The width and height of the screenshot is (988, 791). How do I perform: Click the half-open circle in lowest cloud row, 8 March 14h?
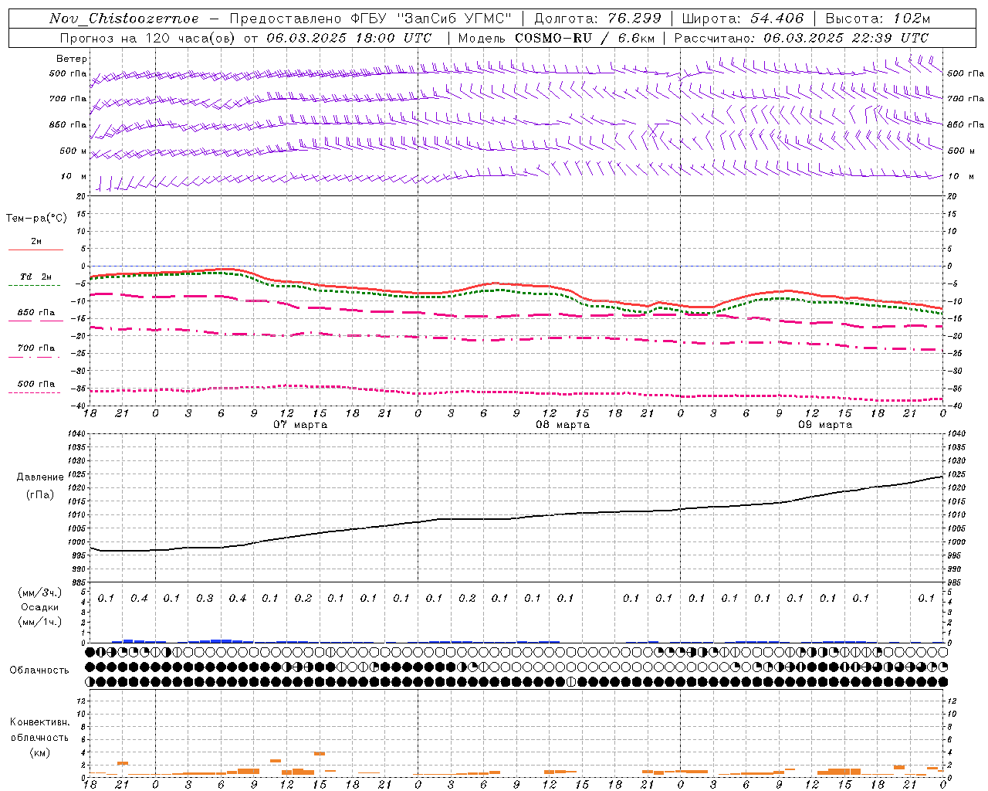coord(571,681)
